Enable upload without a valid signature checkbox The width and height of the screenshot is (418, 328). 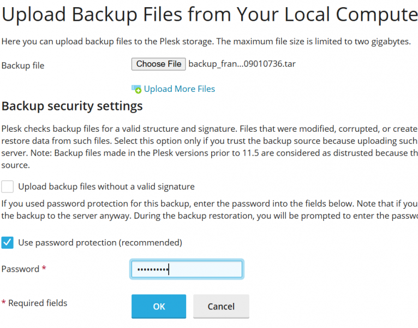click(8, 186)
